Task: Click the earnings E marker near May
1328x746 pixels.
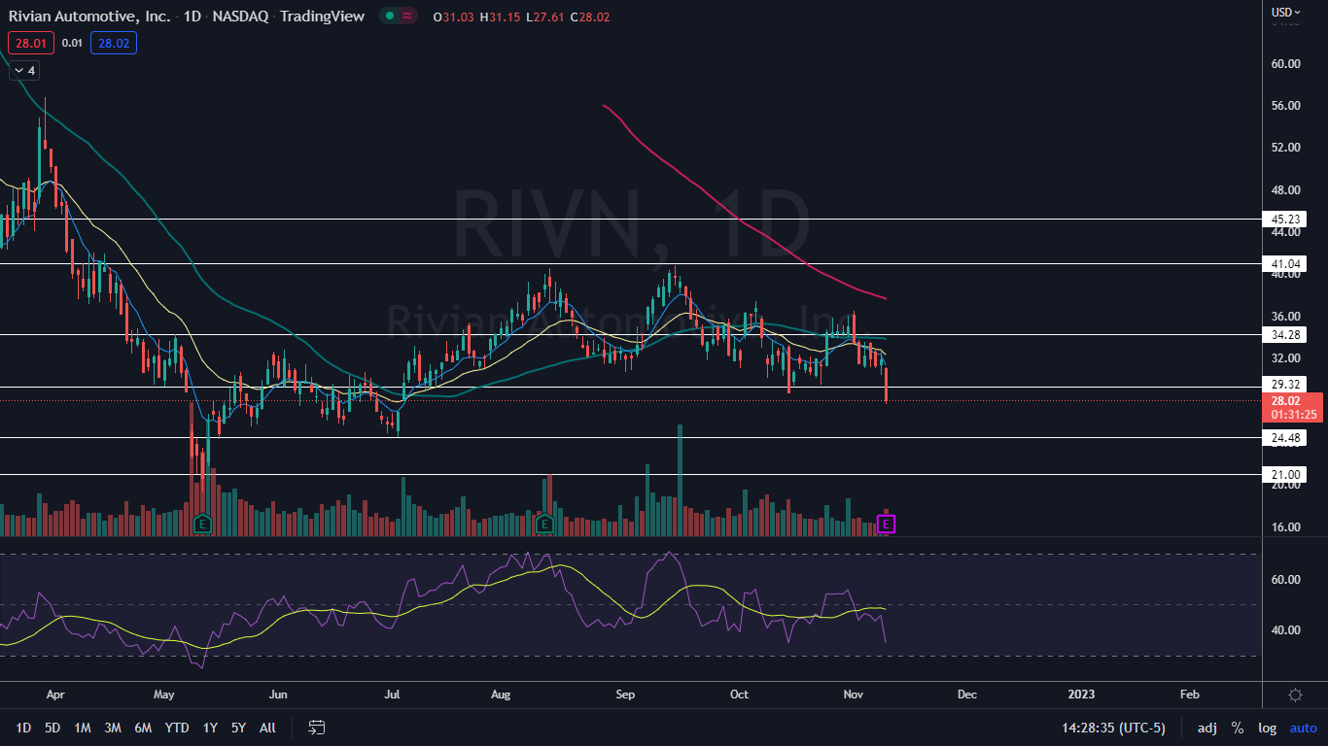Action: point(202,524)
